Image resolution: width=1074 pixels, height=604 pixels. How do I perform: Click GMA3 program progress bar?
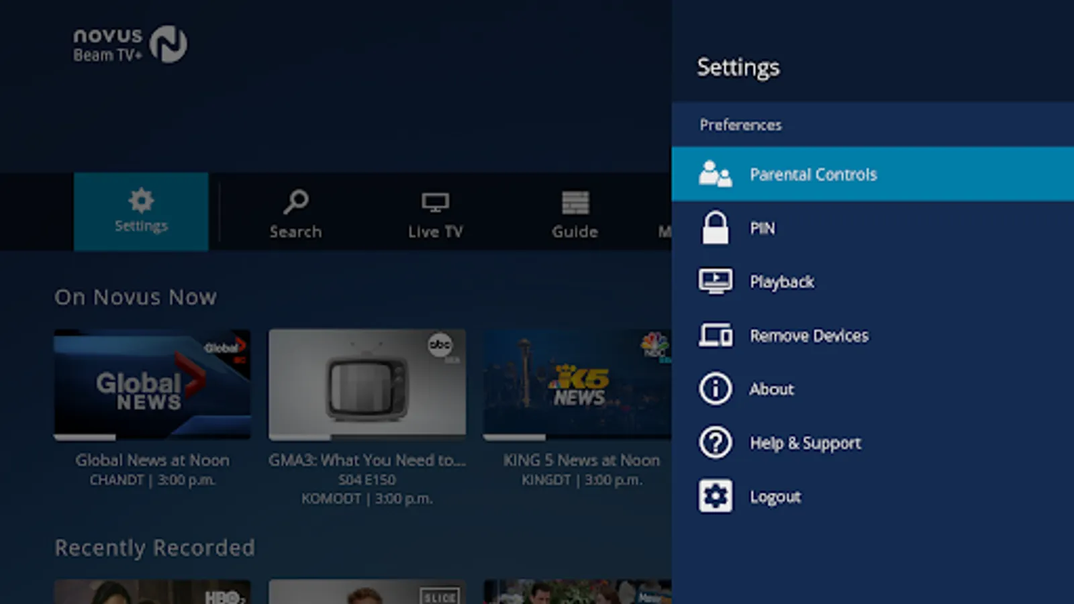pyautogui.click(x=367, y=438)
